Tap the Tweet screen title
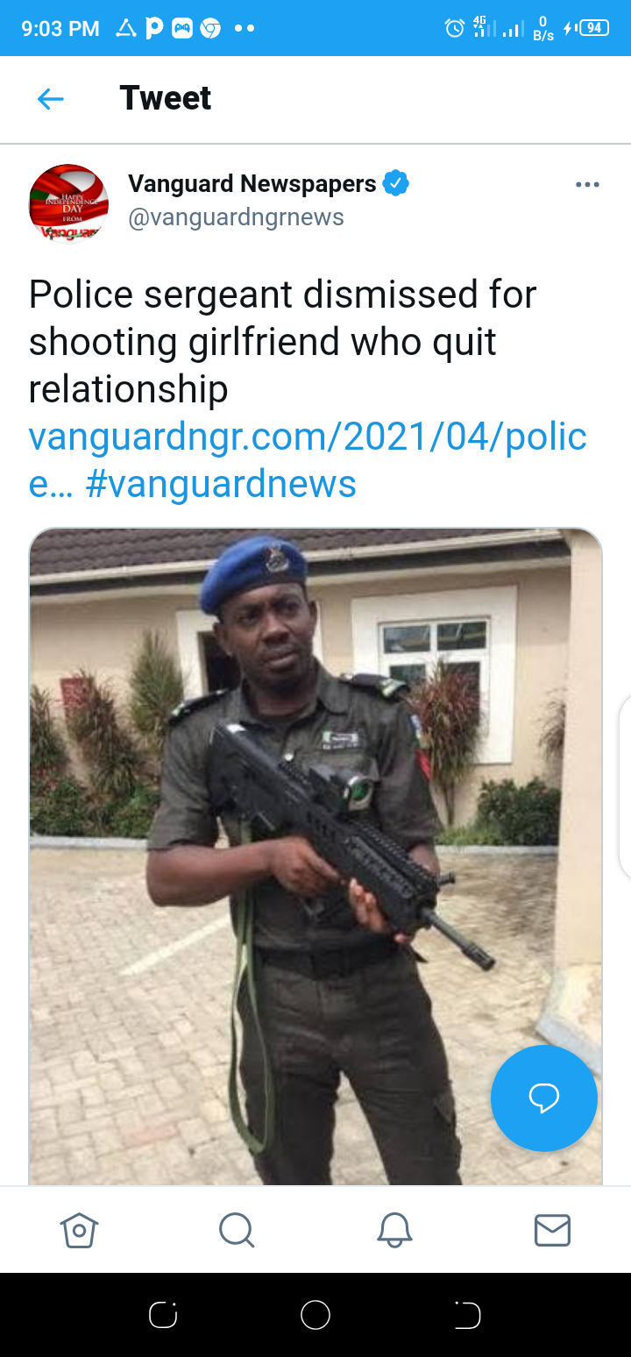This screenshot has width=631, height=1357. click(166, 98)
